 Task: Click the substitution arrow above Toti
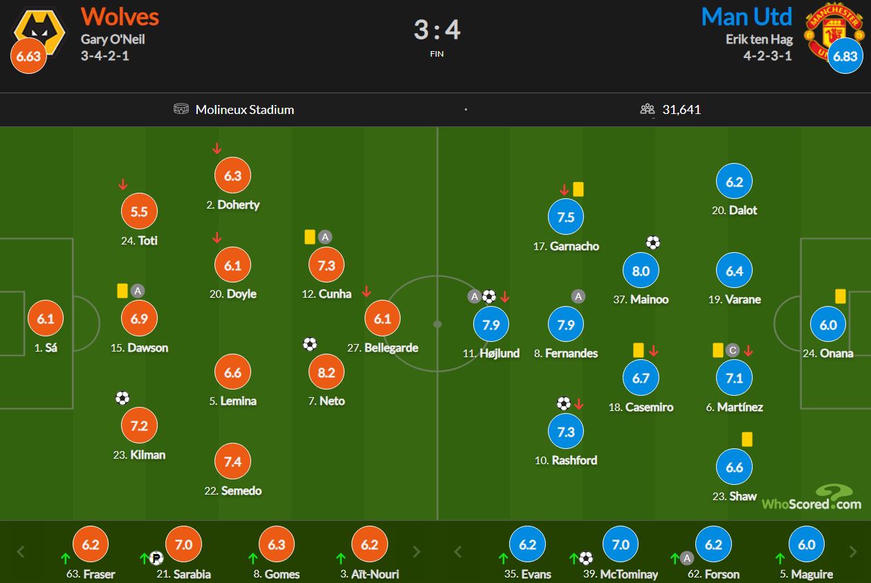tap(123, 184)
